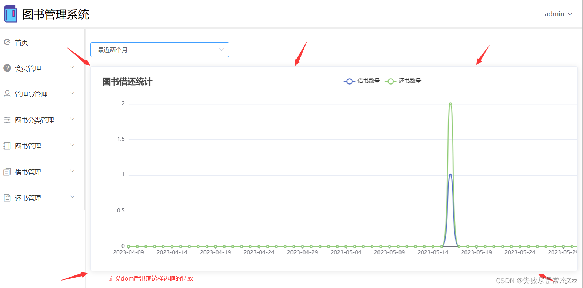Screen dimensions: 583x288
Task: Click the 2023-05-19 axis label
Action: pos(476,252)
